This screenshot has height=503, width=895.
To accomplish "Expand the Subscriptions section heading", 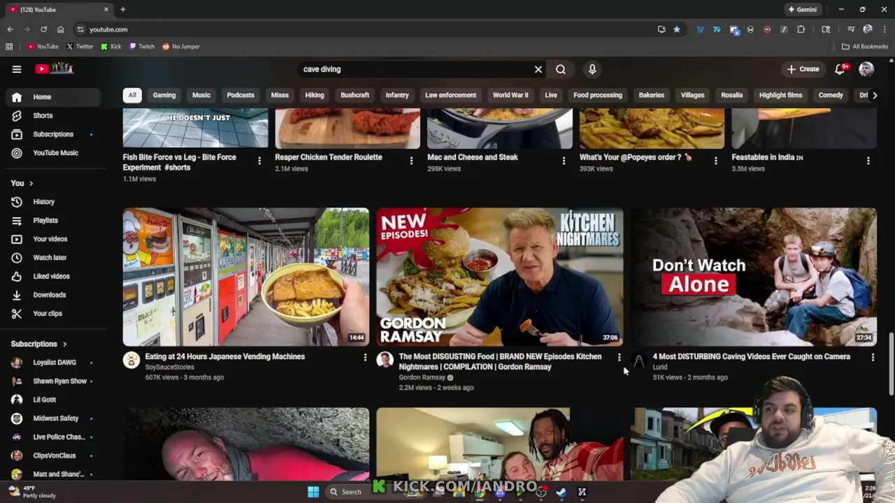I will click(39, 344).
